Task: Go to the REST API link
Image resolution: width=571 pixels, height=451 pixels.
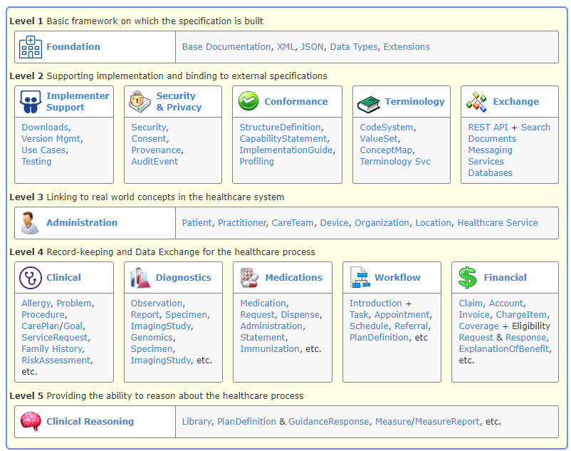Action: tap(488, 128)
